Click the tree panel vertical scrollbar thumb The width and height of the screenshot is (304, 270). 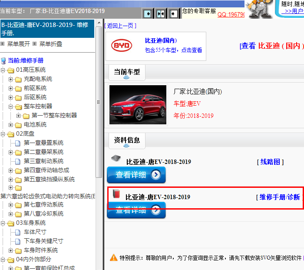point(99,102)
